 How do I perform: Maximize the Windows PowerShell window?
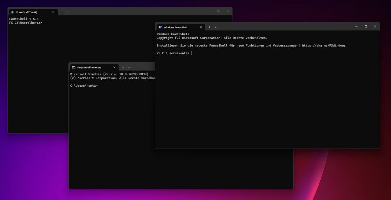pyautogui.click(x=366, y=27)
